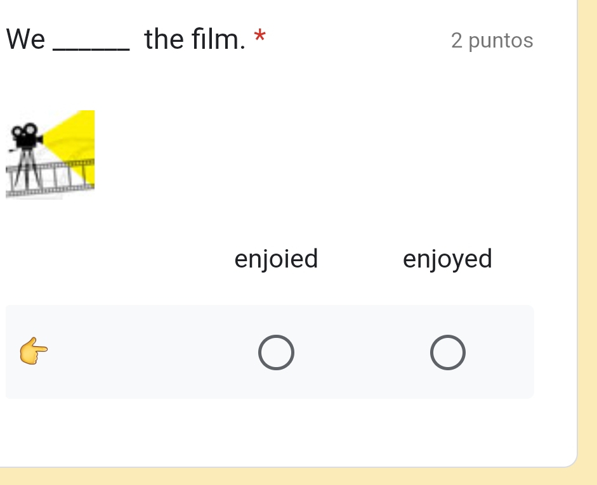
Task: Select the "enjoied" radio button
Action: tap(276, 352)
